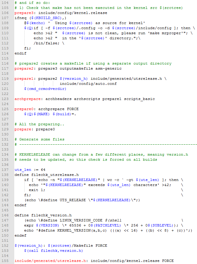Click KERNEL_VERSION(a,b,c) on line 149

click(x=82, y=230)
